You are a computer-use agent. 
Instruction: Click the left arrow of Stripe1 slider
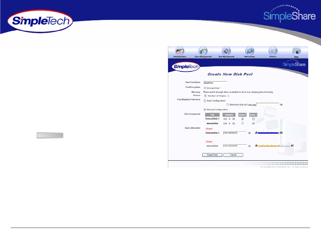click(x=256, y=145)
